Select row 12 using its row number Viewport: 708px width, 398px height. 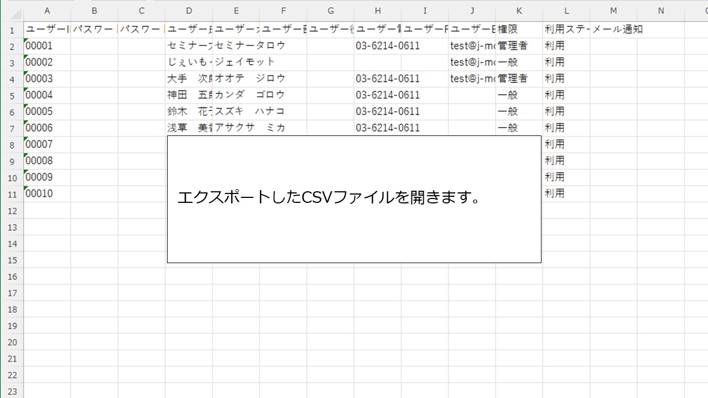[12, 211]
